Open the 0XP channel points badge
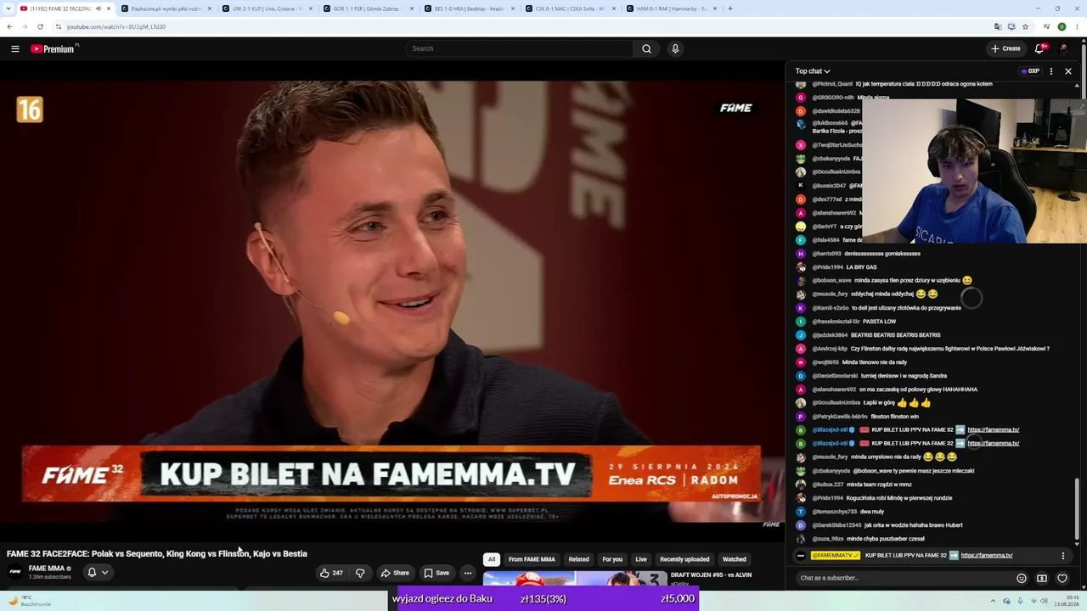The height and width of the screenshot is (611, 1087). 1030,71
